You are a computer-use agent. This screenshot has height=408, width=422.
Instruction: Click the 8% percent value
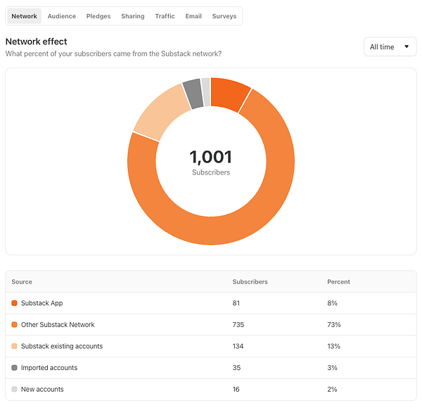point(333,303)
